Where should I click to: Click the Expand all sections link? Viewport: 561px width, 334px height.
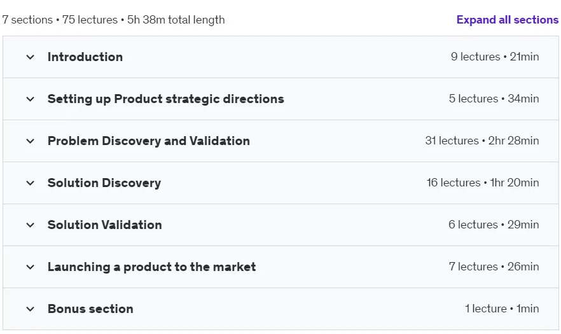(x=508, y=20)
